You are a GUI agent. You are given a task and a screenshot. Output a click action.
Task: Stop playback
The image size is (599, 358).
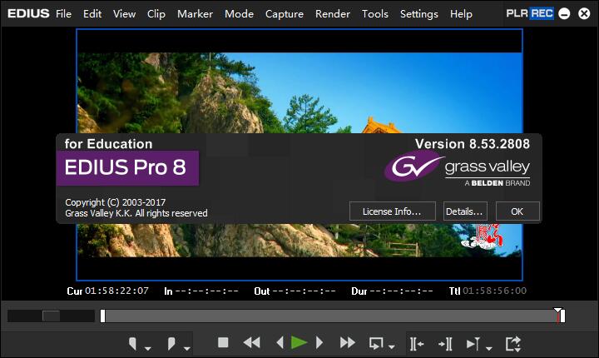click(223, 342)
